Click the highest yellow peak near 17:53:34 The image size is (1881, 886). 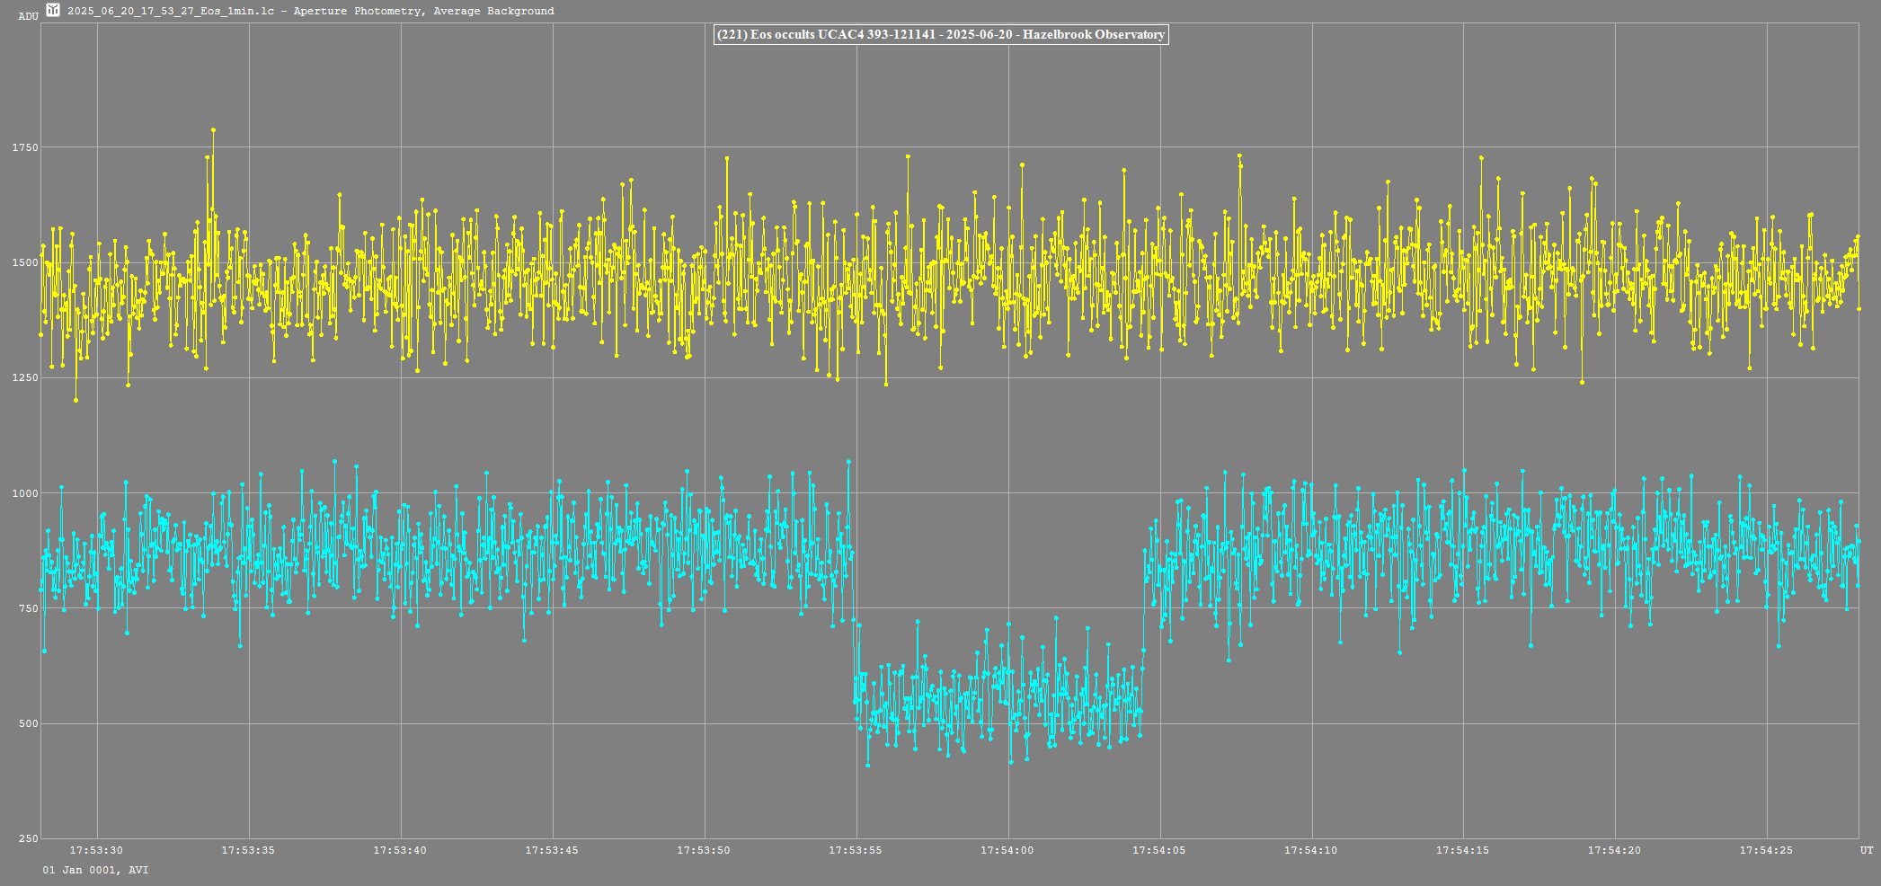pyautogui.click(x=213, y=130)
